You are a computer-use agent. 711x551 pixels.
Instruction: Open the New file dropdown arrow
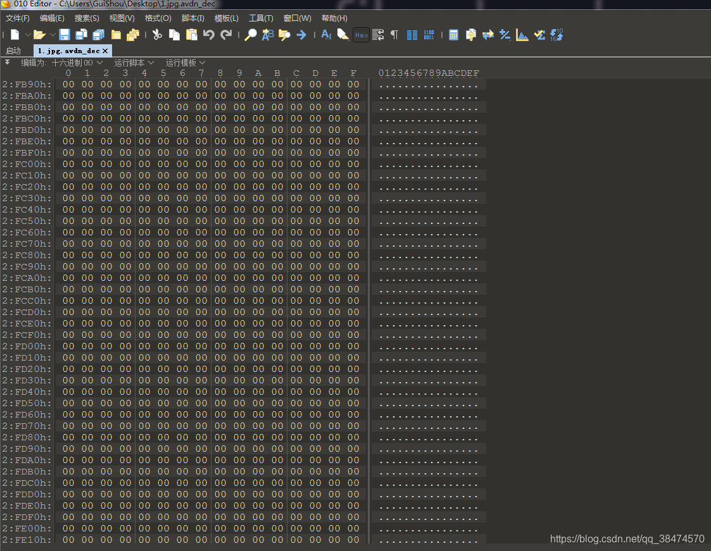28,35
